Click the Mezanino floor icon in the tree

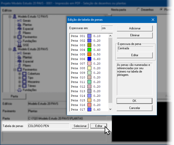[24, 82]
